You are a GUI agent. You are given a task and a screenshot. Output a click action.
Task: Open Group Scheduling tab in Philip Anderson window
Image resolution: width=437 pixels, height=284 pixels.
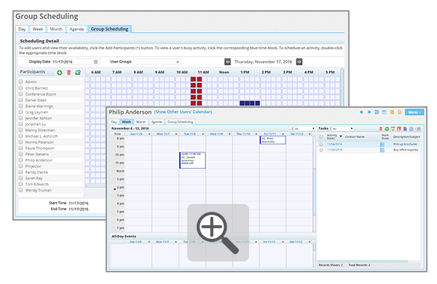tap(181, 122)
